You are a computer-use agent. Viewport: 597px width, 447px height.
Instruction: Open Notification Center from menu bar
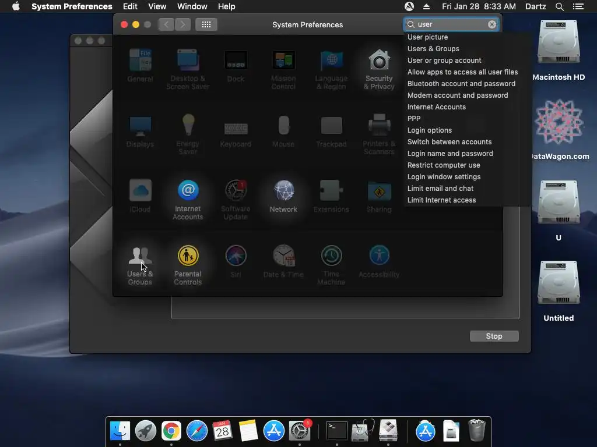(x=578, y=6)
